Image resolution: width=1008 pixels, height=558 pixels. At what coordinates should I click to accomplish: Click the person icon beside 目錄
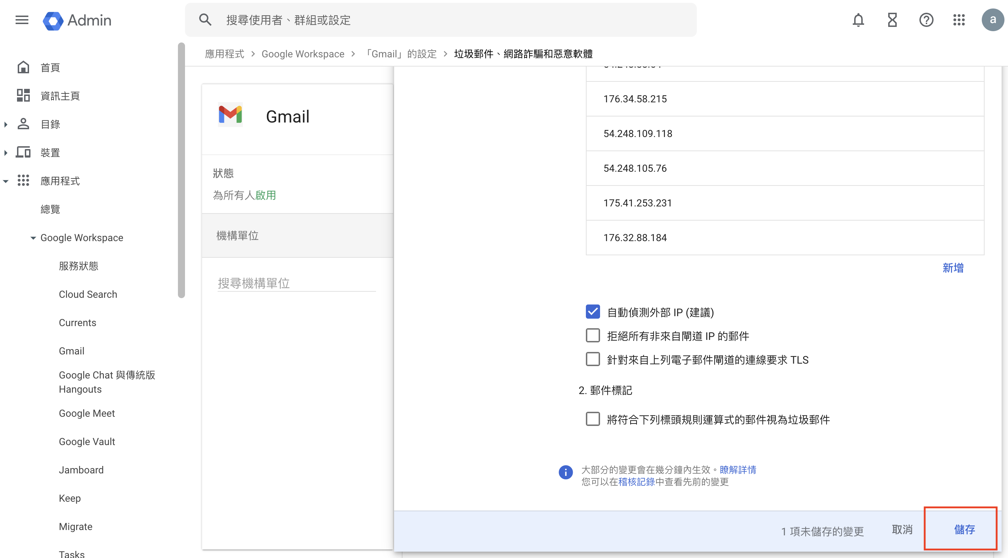[x=23, y=124]
